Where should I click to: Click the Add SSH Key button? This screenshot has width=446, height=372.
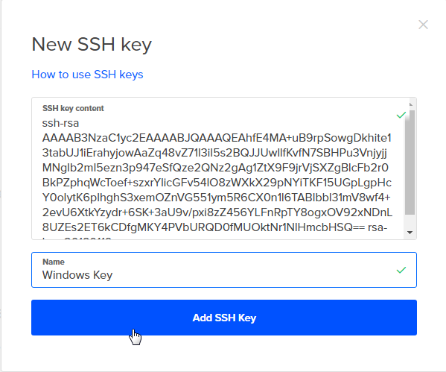(x=224, y=318)
